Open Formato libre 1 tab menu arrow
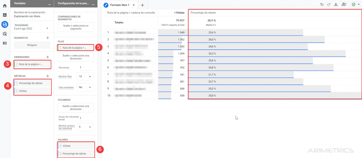This screenshot has height=158, width=362. pos(134,5)
